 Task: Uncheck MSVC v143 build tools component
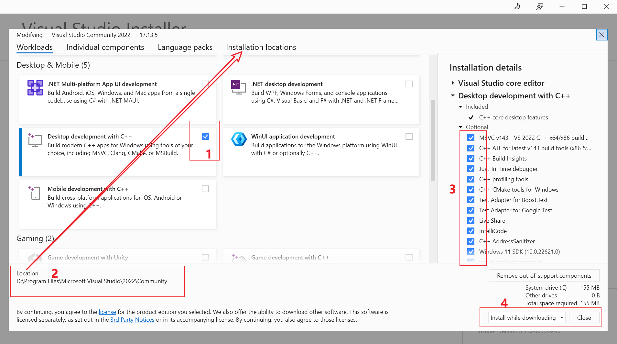471,138
